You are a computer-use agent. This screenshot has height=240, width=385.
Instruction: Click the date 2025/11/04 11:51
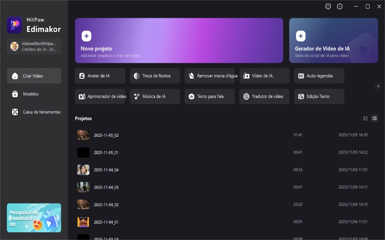point(353,222)
